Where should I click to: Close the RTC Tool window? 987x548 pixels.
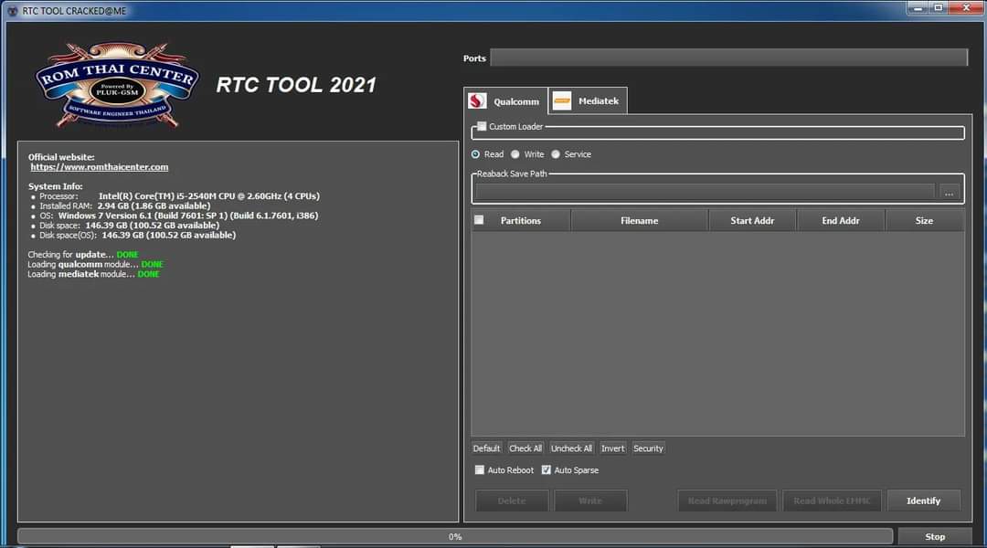(x=966, y=7)
